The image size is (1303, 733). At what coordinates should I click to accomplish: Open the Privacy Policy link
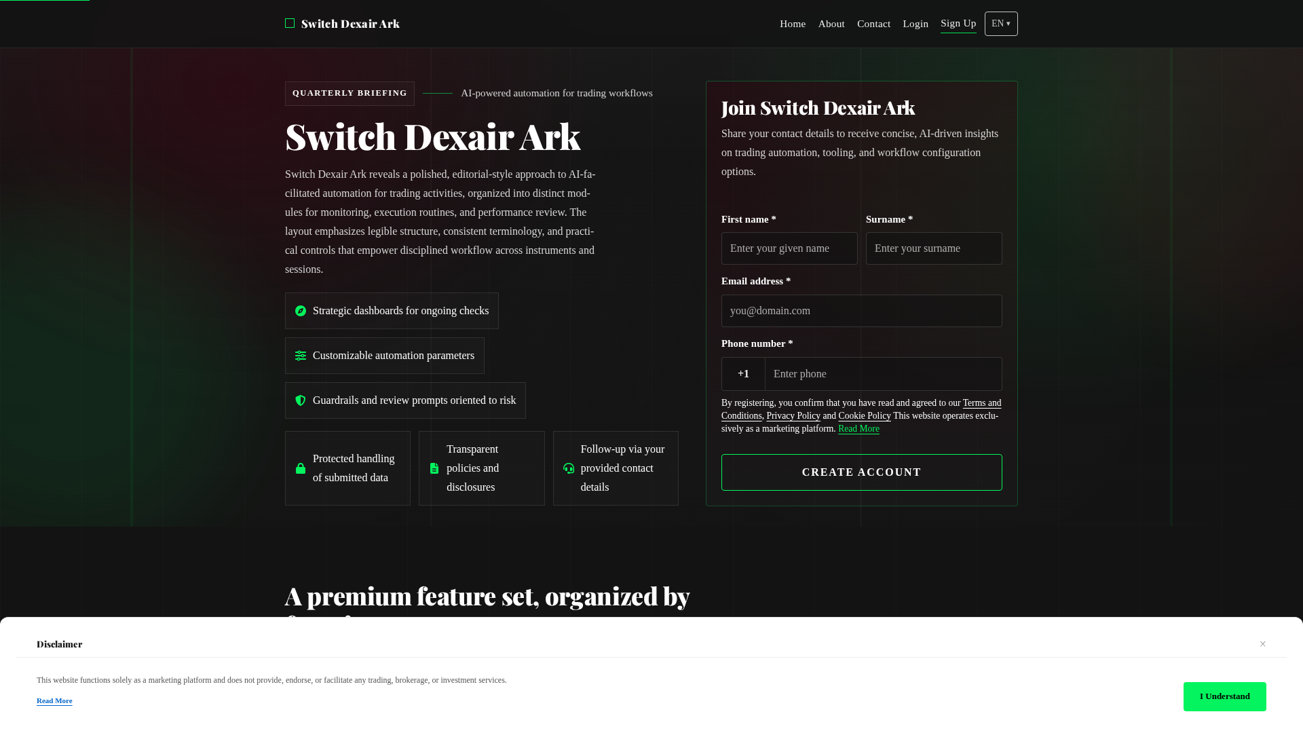coord(793,416)
